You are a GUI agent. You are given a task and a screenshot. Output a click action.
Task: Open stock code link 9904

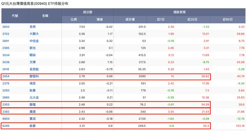coord(6,119)
